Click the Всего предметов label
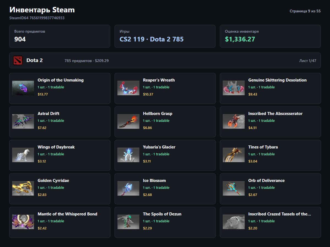The image size is (330, 247). [30, 31]
